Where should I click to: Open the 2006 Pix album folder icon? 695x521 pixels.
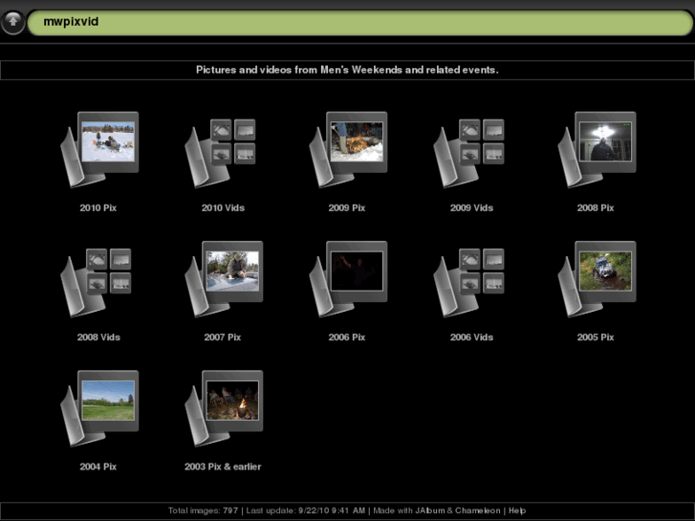tap(348, 278)
